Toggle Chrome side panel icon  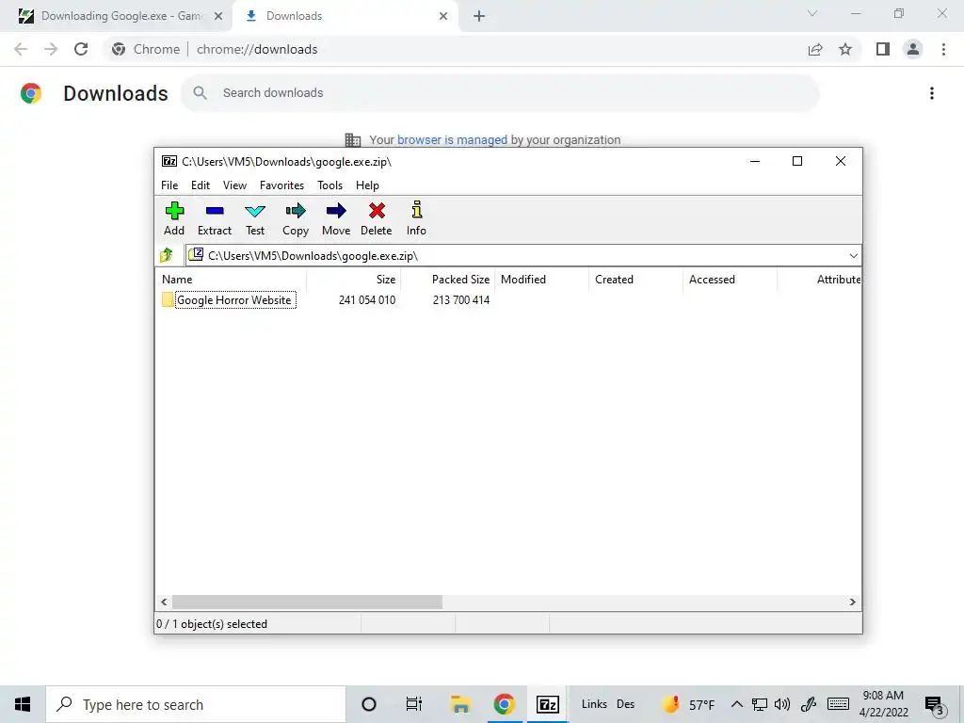click(x=883, y=49)
